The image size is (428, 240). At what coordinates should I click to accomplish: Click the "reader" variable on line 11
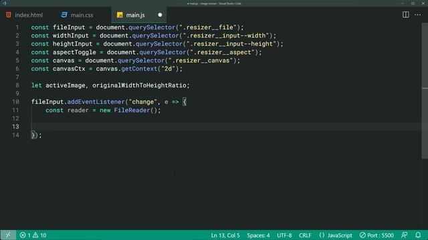(78, 110)
